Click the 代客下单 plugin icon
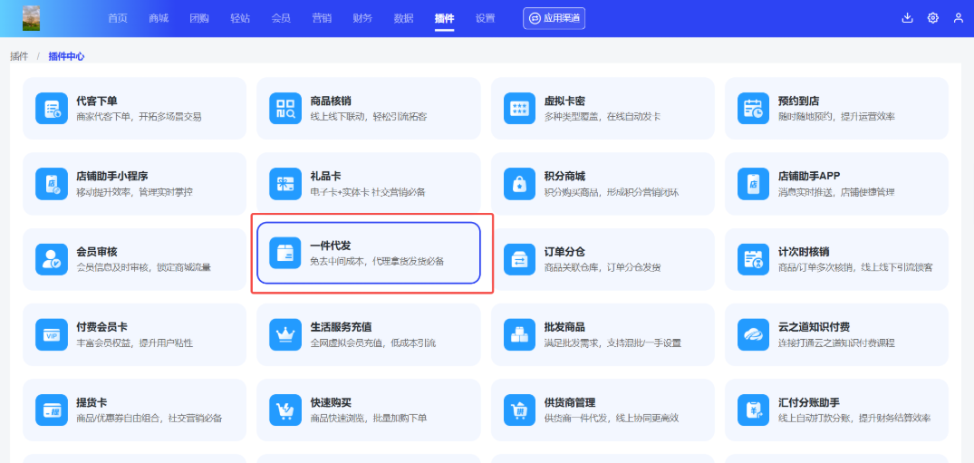This screenshot has height=463, width=974. pyautogui.click(x=52, y=109)
